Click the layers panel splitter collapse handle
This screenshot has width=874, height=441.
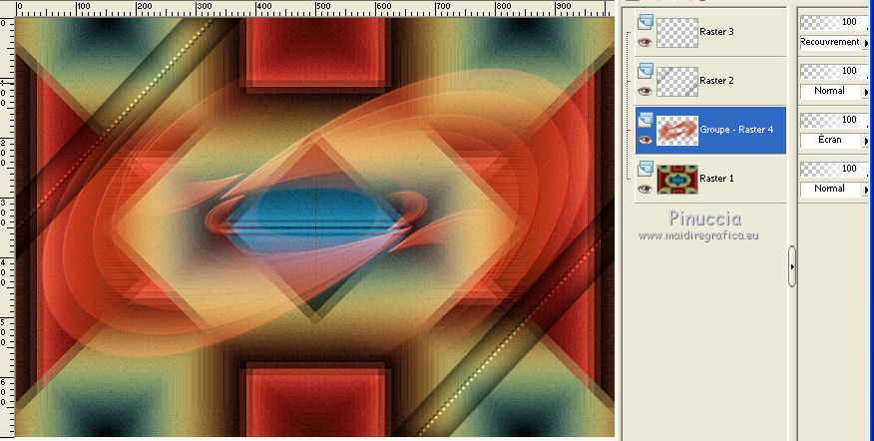[x=792, y=266]
